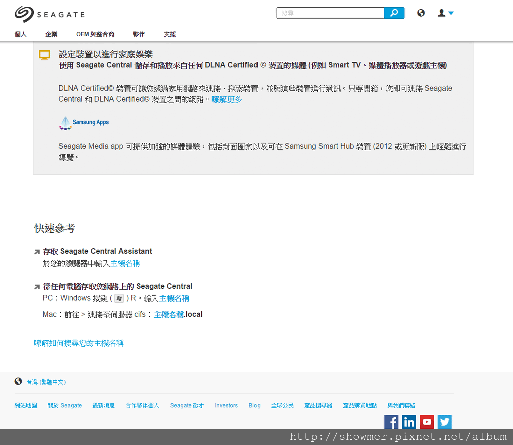Click 主機名稱 link in the Mac line
Viewport: 513px width, 445px height.
(169, 314)
